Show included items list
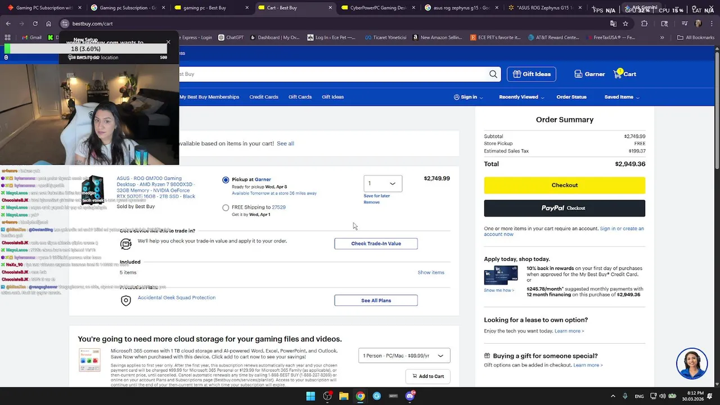Image resolution: width=720 pixels, height=405 pixels. pyautogui.click(x=431, y=272)
